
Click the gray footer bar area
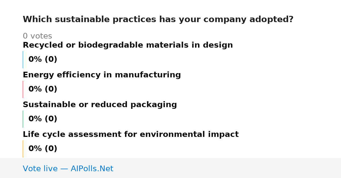click(x=170, y=168)
